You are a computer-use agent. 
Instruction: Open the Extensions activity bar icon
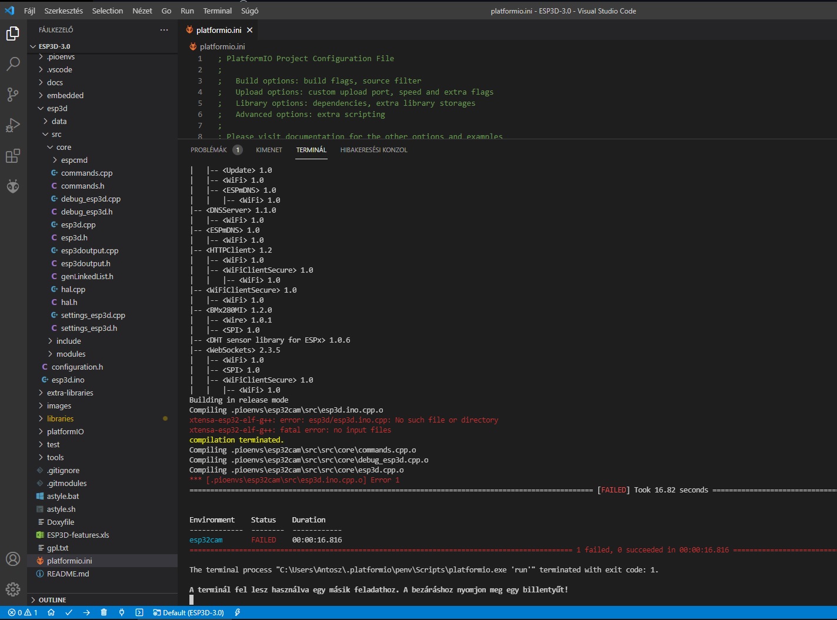(13, 156)
